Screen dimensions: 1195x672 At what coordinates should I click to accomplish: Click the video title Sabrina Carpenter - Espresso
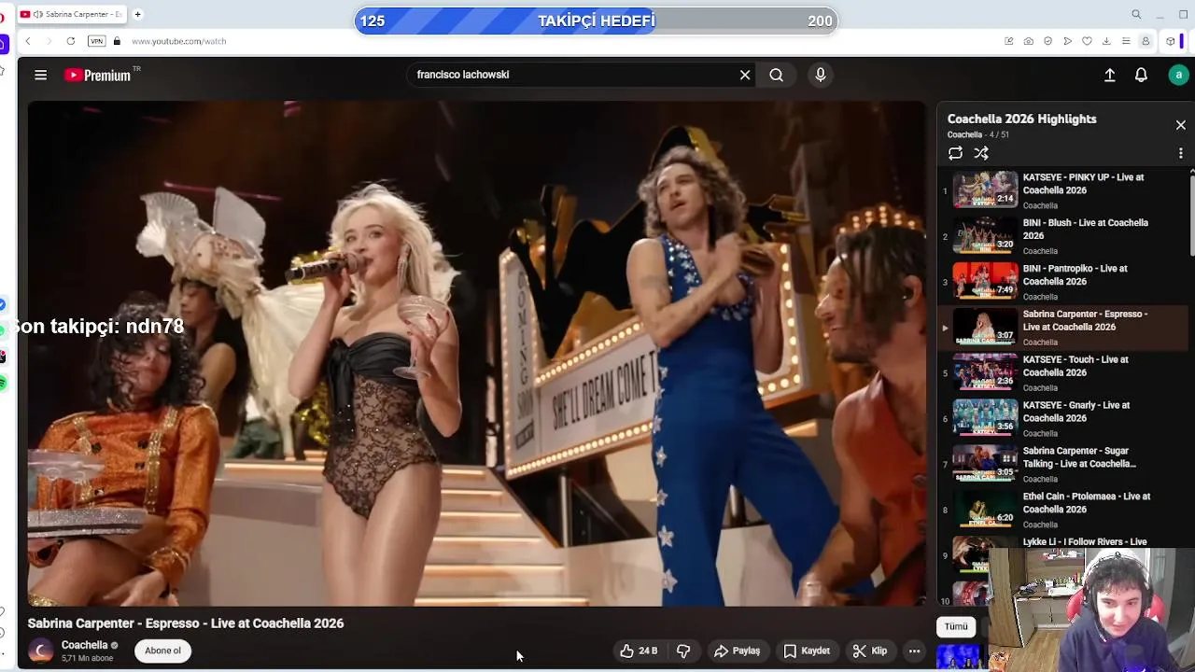coord(186,623)
